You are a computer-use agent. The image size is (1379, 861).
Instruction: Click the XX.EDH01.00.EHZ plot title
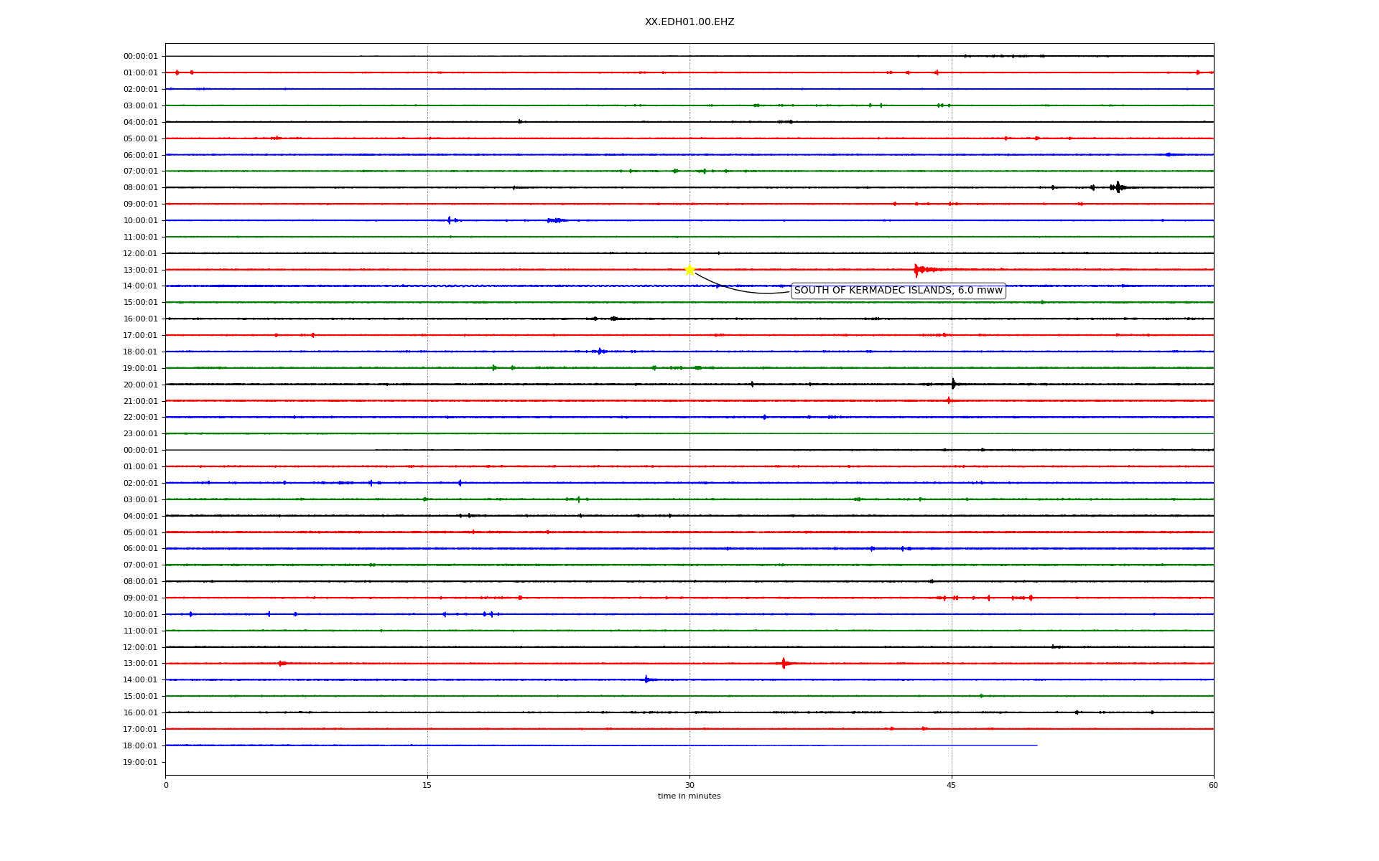[x=689, y=22]
